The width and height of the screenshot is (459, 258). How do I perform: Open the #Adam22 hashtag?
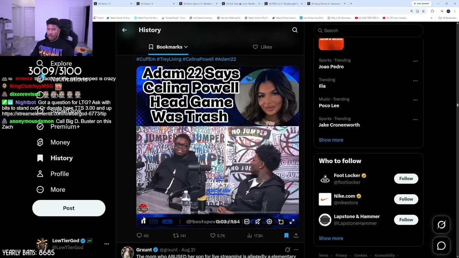pos(225,59)
